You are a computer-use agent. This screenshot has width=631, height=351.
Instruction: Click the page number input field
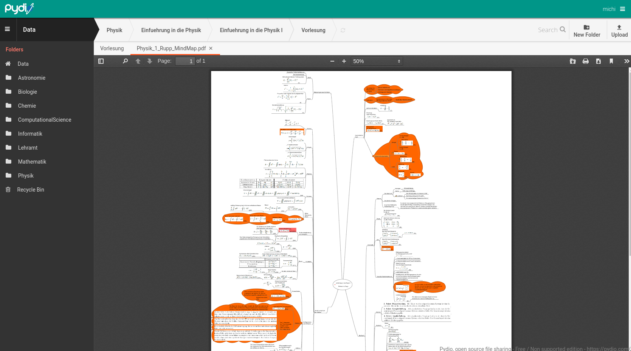185,61
